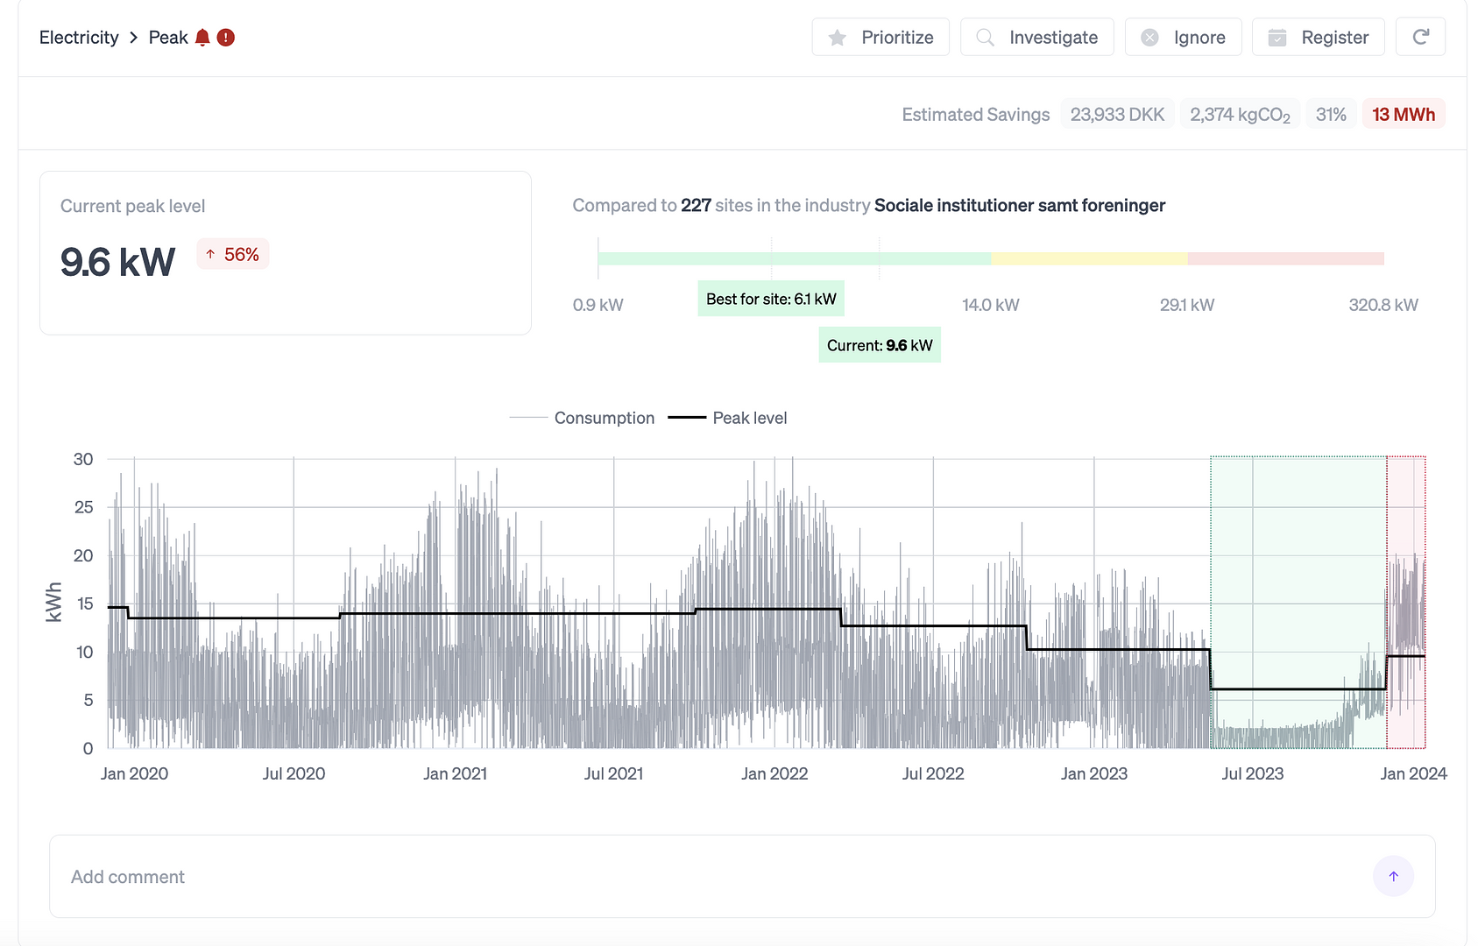Toggle Peak level series in legend
Screen dimensions: 1478x946
pos(749,418)
